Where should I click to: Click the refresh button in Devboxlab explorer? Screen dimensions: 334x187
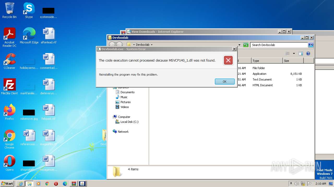[x=246, y=45]
